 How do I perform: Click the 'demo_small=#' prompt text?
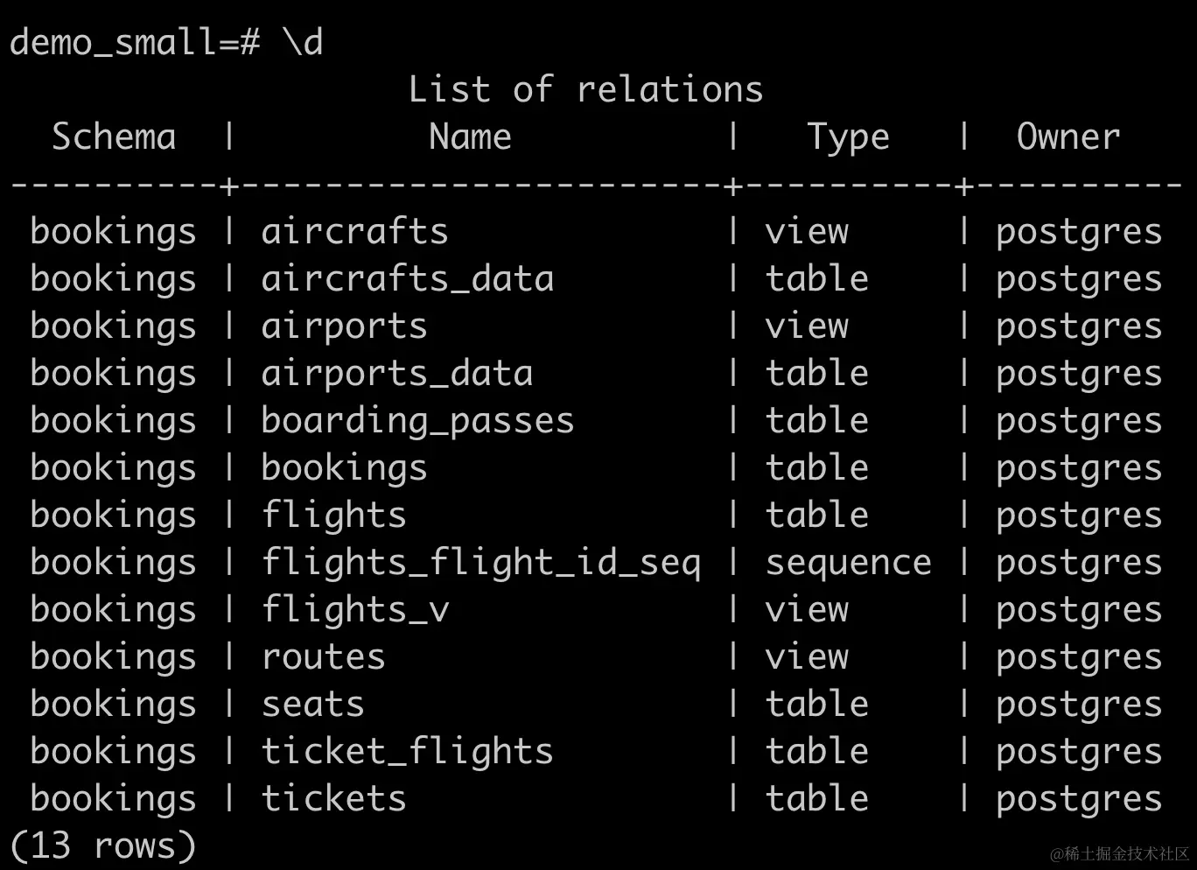[135, 43]
